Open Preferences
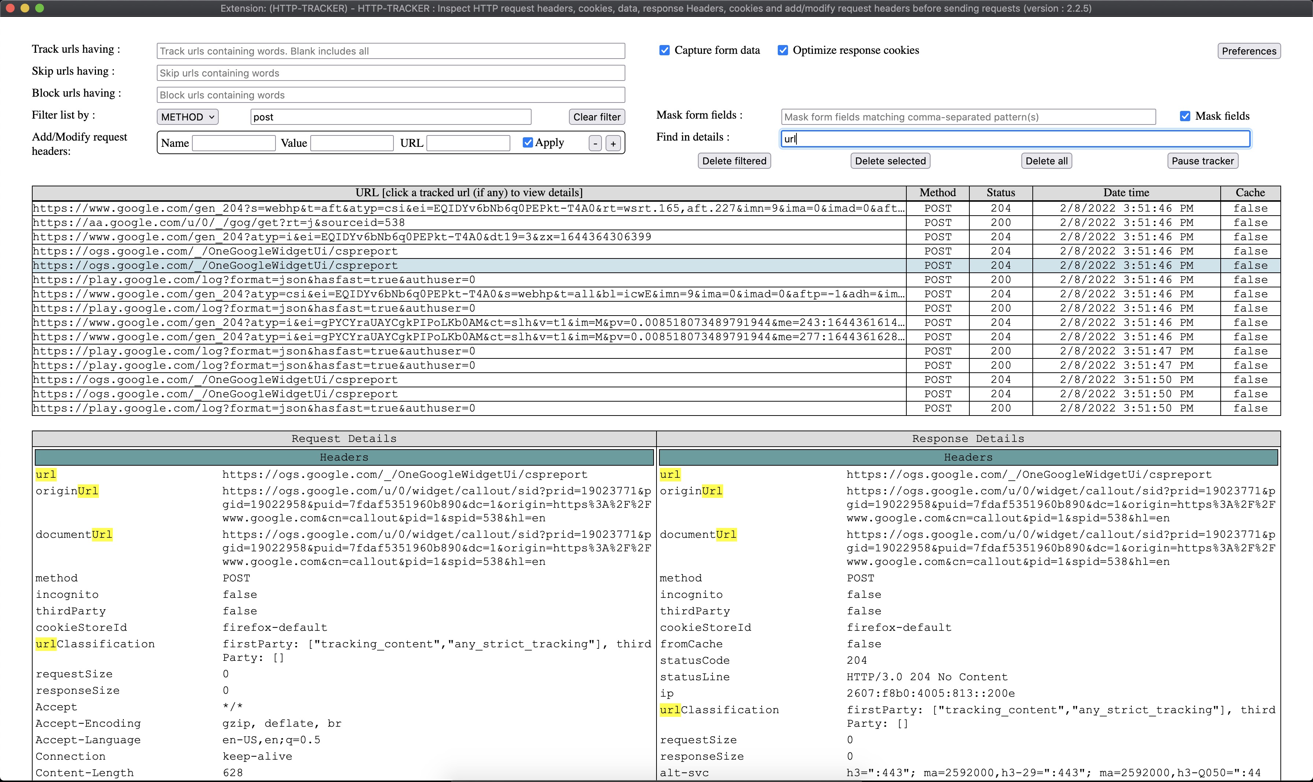 (1248, 51)
